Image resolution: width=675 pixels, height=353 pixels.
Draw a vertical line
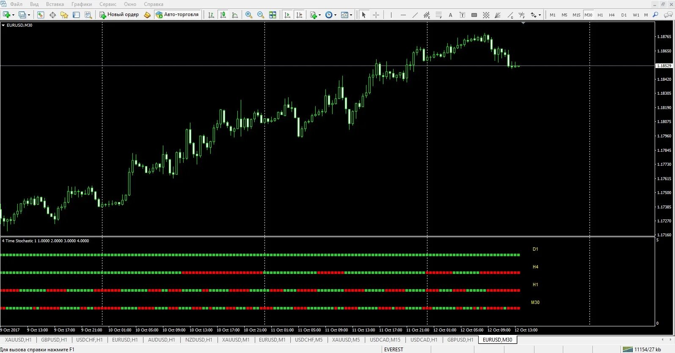pyautogui.click(x=391, y=15)
